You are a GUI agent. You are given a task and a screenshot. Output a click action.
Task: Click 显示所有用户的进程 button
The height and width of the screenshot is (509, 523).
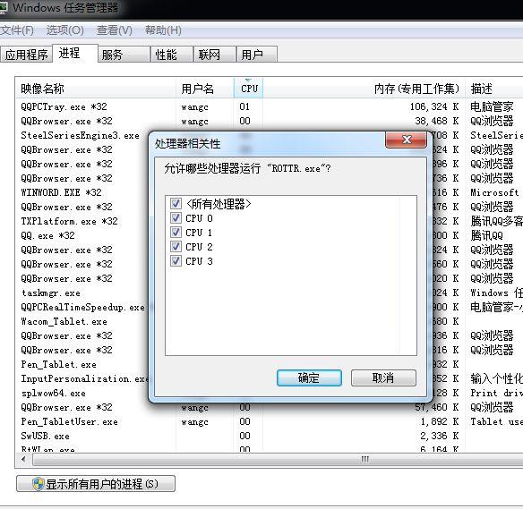click(96, 484)
